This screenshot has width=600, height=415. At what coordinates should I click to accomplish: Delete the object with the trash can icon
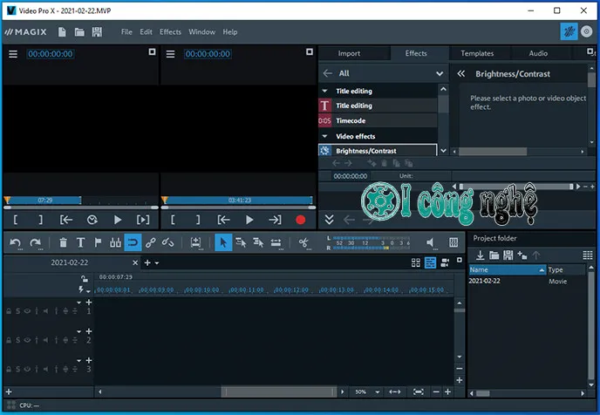pos(63,242)
